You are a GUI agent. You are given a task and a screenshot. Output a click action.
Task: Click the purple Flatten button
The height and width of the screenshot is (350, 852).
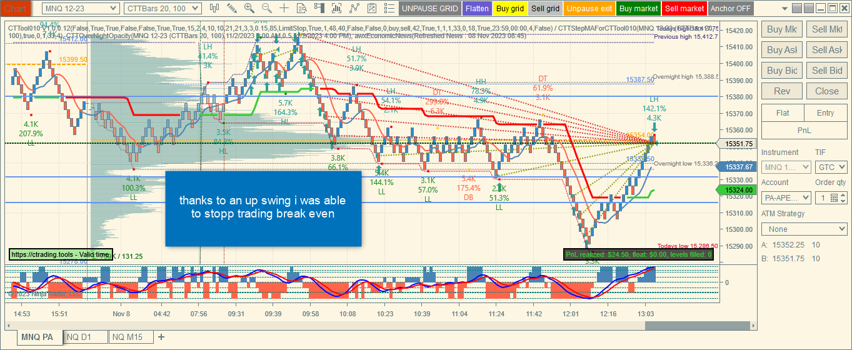click(x=477, y=9)
